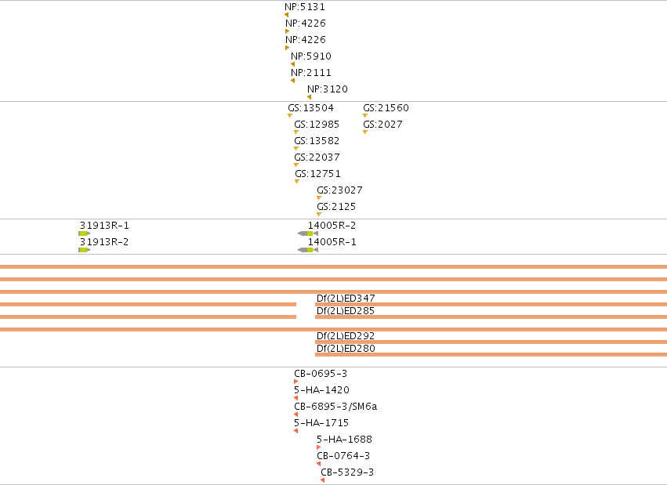Open the 14005R-2 feature label
667x485 pixels.
(332, 226)
